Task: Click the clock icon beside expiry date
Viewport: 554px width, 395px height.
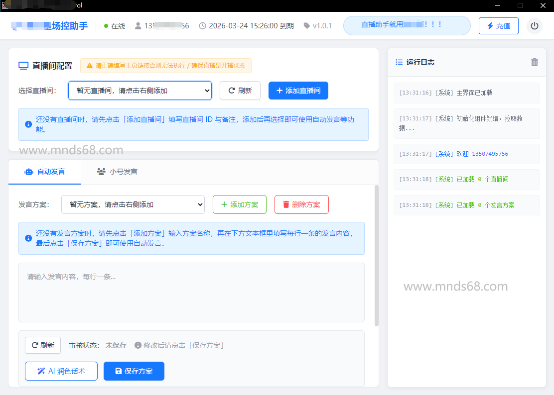Action: (202, 26)
